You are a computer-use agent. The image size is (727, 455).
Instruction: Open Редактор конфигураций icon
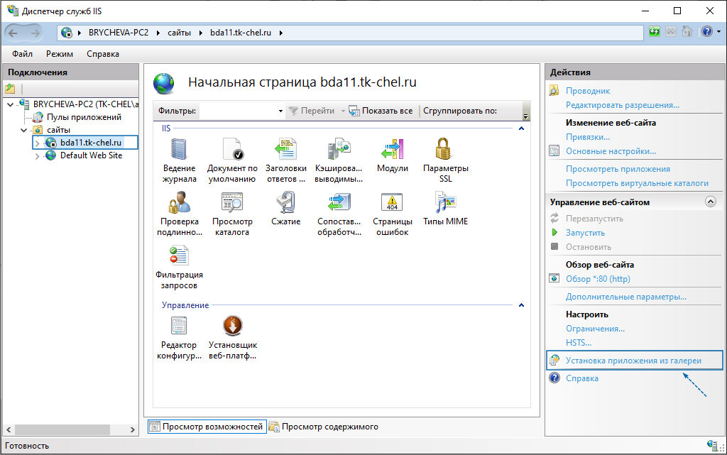click(x=179, y=337)
